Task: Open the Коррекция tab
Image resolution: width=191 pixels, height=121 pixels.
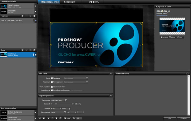Action: [x=69, y=2]
